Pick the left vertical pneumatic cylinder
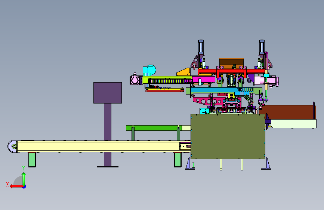Viewport: 324px width, 210px height. [201, 47]
